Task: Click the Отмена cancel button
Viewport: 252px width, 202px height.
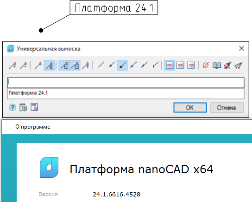Action: tap(227, 108)
